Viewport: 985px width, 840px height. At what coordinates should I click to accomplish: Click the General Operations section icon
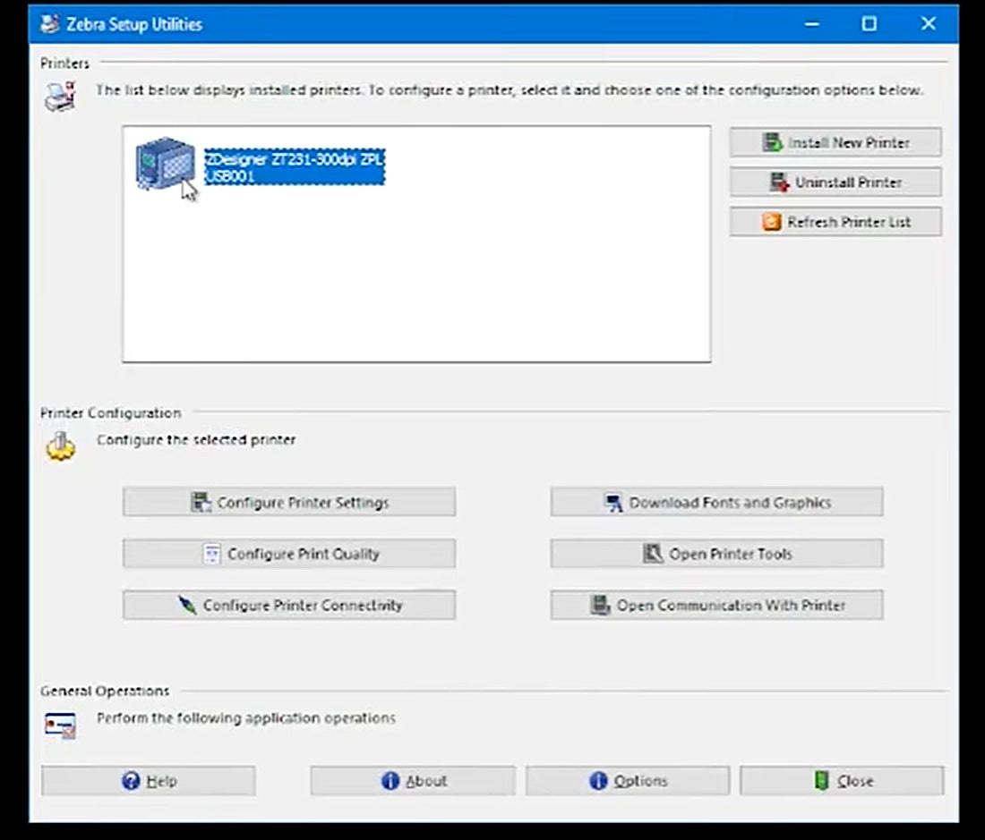coord(60,725)
